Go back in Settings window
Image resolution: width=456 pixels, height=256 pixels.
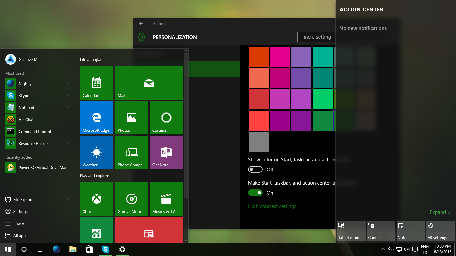pos(141,24)
